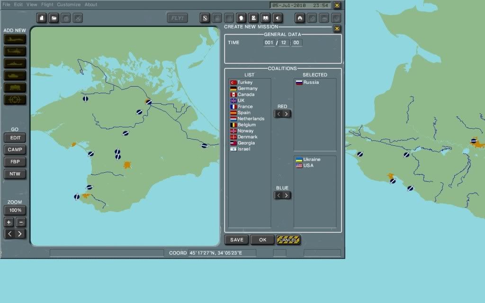Click the binoculars toolbar icon
This screenshot has height=303, width=485.
click(x=300, y=18)
